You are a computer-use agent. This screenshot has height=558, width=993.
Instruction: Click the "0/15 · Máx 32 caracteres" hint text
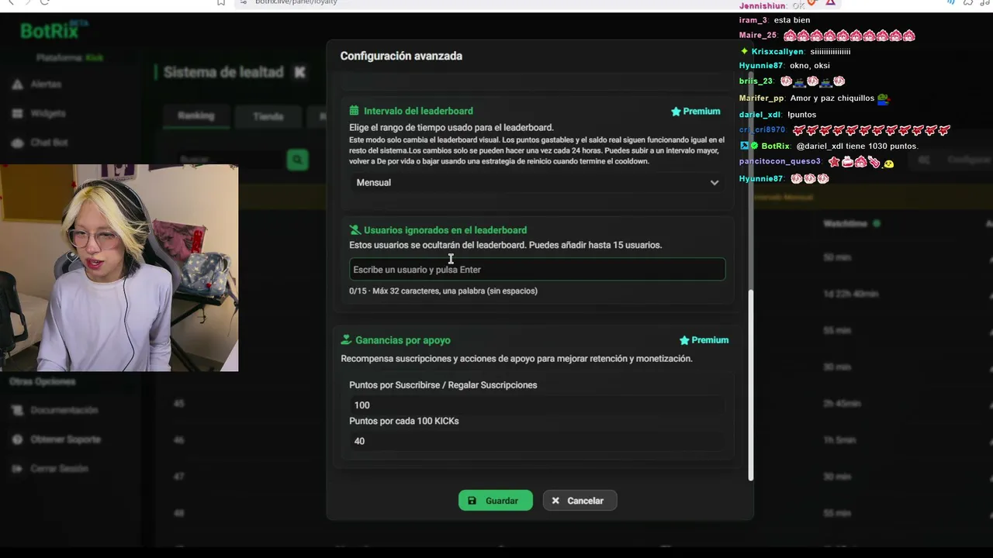click(x=443, y=291)
